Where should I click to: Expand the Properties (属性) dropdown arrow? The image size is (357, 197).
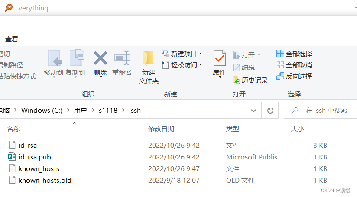220,77
